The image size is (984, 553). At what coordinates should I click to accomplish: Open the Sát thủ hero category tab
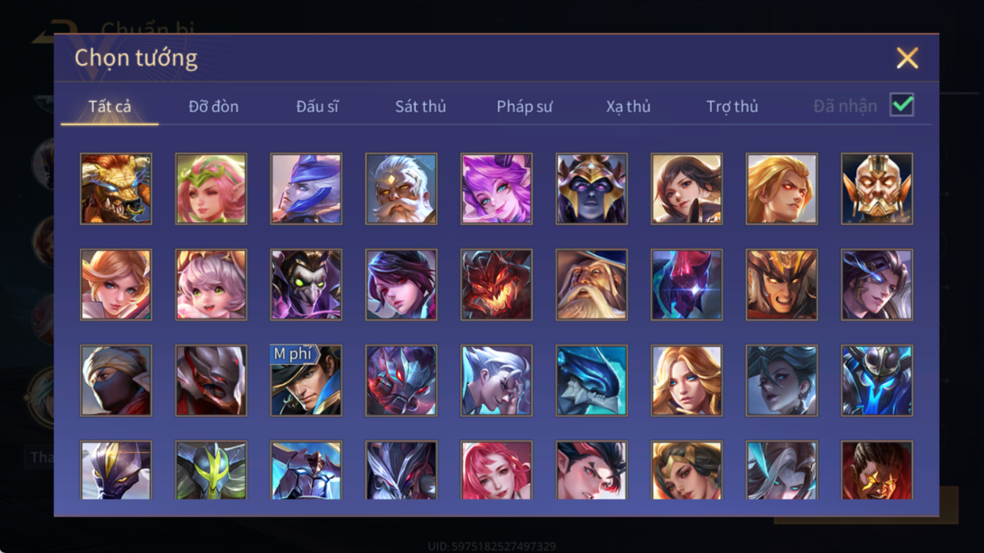tap(420, 106)
